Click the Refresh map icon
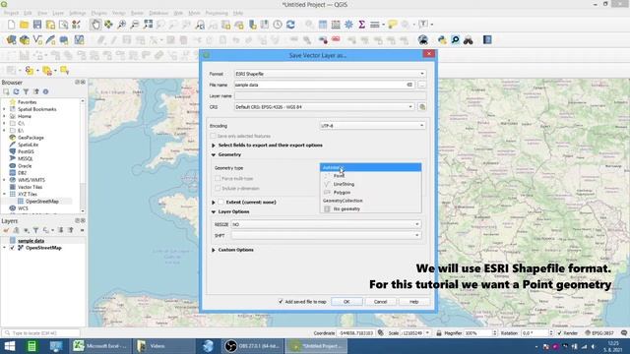This screenshot has width=630, height=354. [290, 25]
